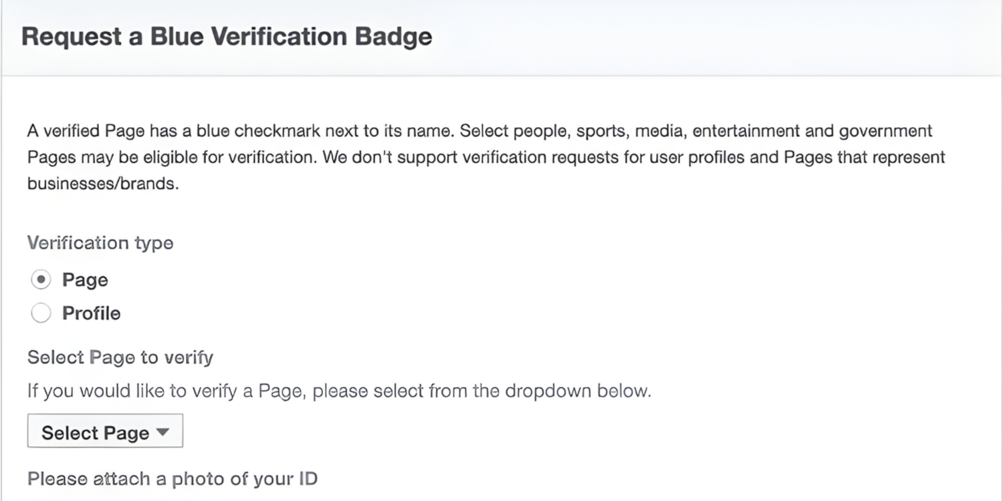Open the Select Page dropdown
This screenshot has height=501, width=1003.
(x=105, y=432)
